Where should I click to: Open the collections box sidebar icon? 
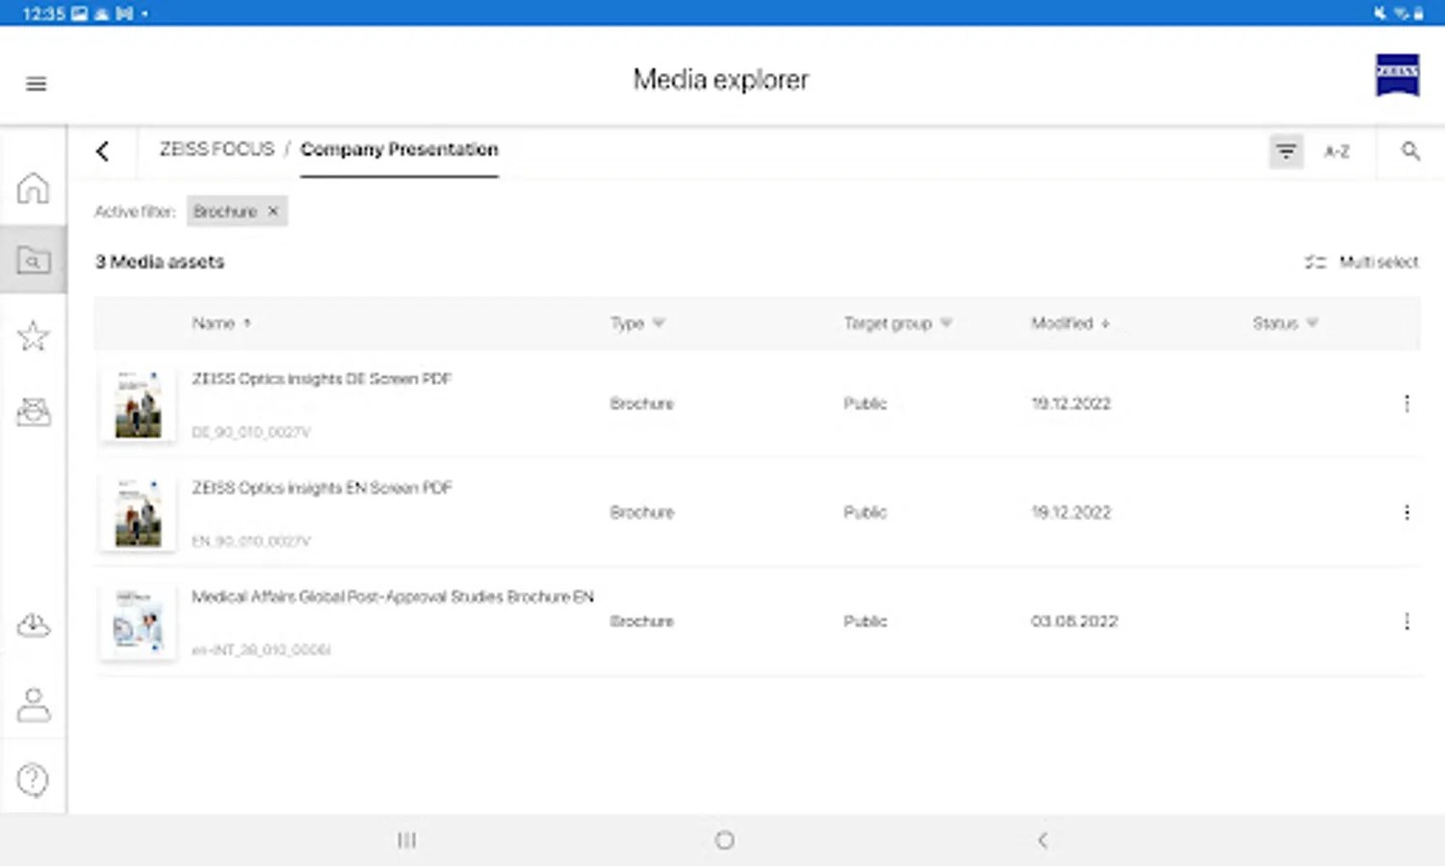(33, 412)
